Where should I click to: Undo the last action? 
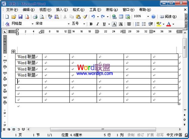pyautogui.click(x=93, y=17)
